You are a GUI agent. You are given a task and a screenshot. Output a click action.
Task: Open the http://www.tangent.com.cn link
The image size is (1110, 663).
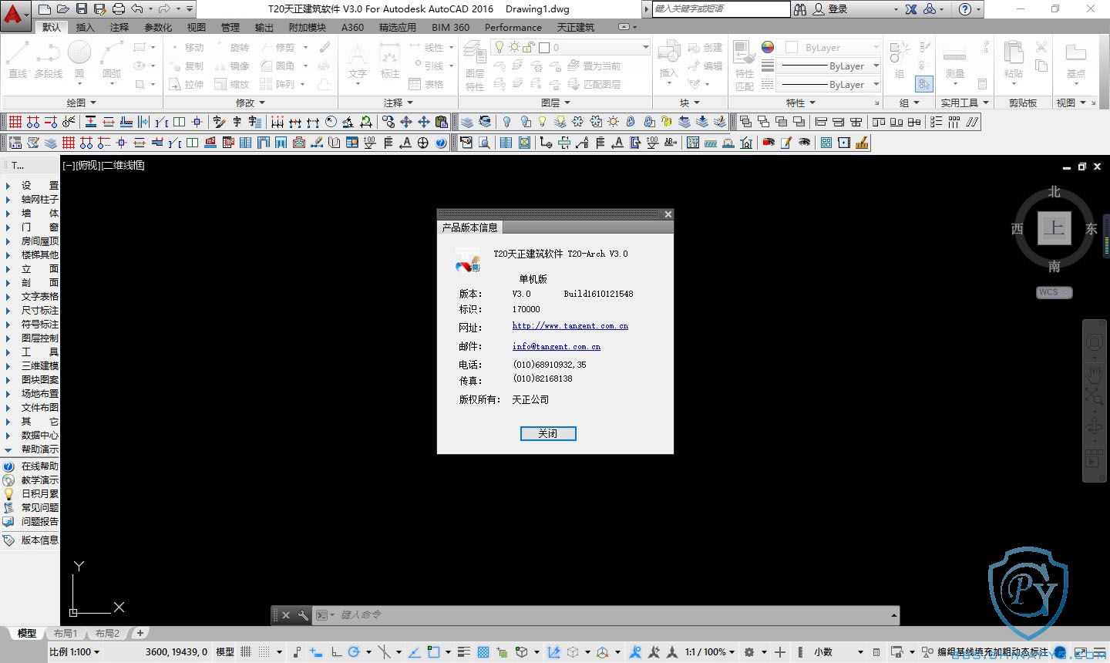pyautogui.click(x=570, y=326)
